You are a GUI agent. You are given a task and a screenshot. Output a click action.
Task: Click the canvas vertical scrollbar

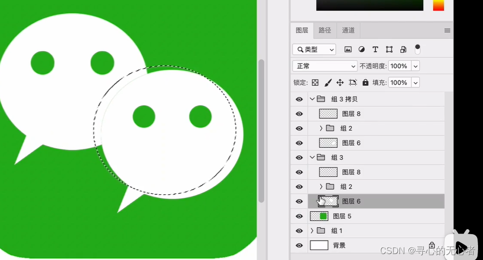click(261, 131)
